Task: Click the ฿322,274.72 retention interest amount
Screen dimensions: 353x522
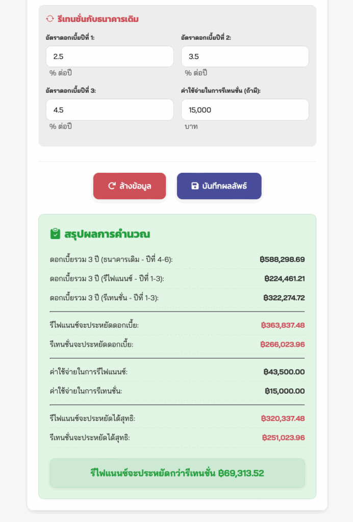Action: tap(284, 298)
